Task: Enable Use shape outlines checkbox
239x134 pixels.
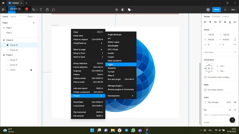Action: (x=205, y=90)
